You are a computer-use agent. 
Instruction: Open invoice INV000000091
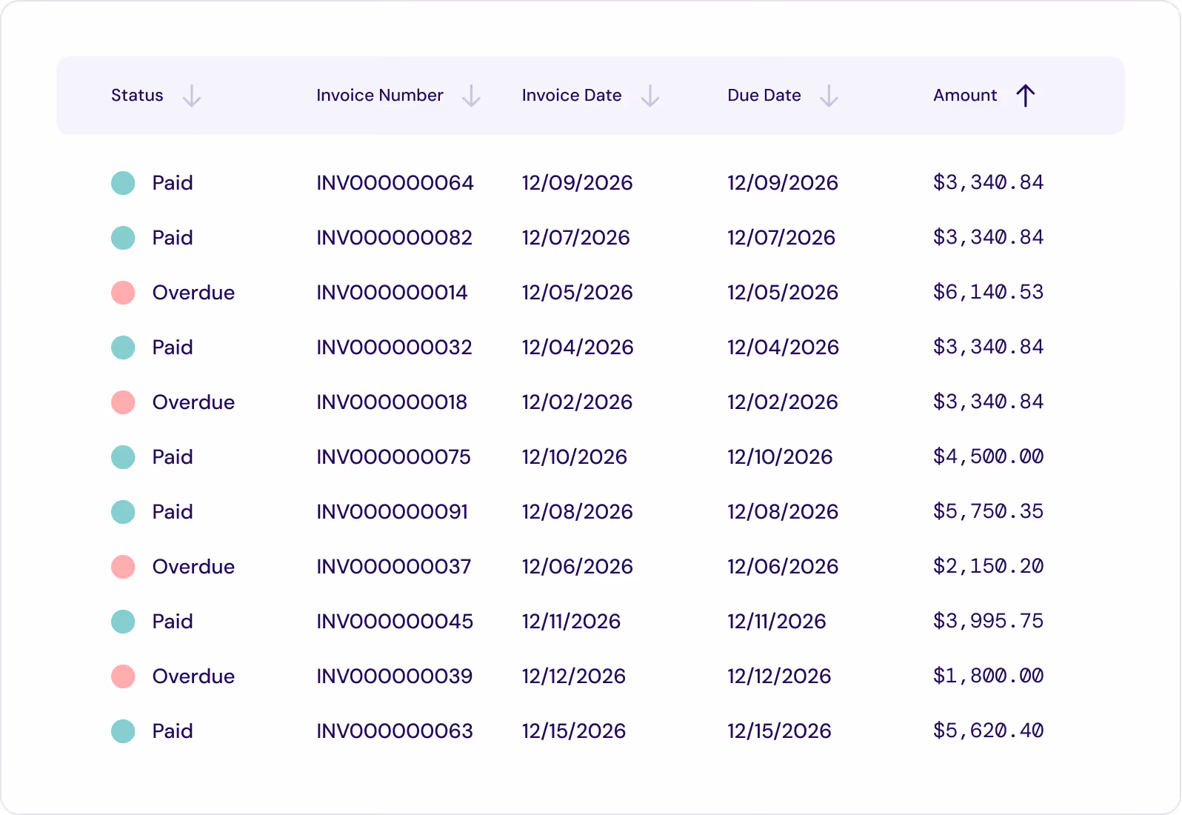click(x=392, y=511)
